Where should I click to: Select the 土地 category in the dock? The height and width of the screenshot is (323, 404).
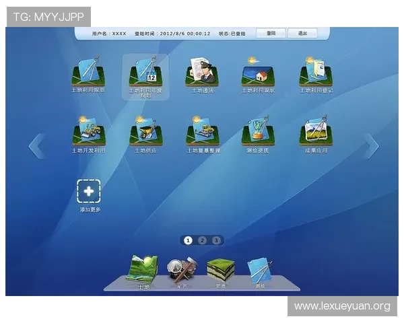(142, 269)
